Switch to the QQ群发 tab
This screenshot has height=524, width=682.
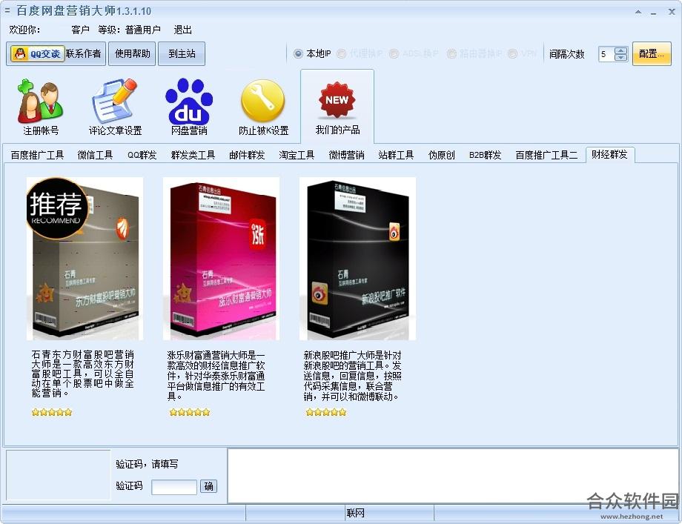(x=142, y=155)
